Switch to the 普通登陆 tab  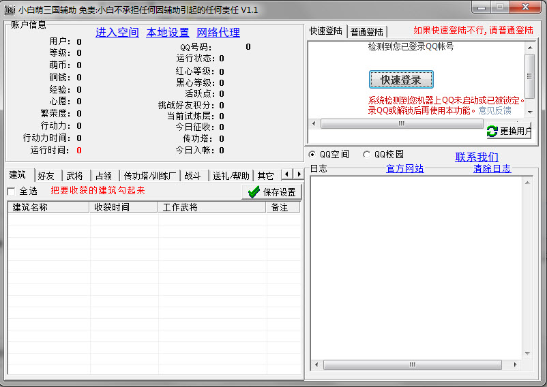click(x=367, y=32)
